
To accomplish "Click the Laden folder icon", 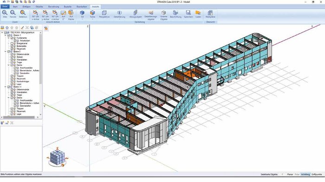I will click(x=198, y=13).
